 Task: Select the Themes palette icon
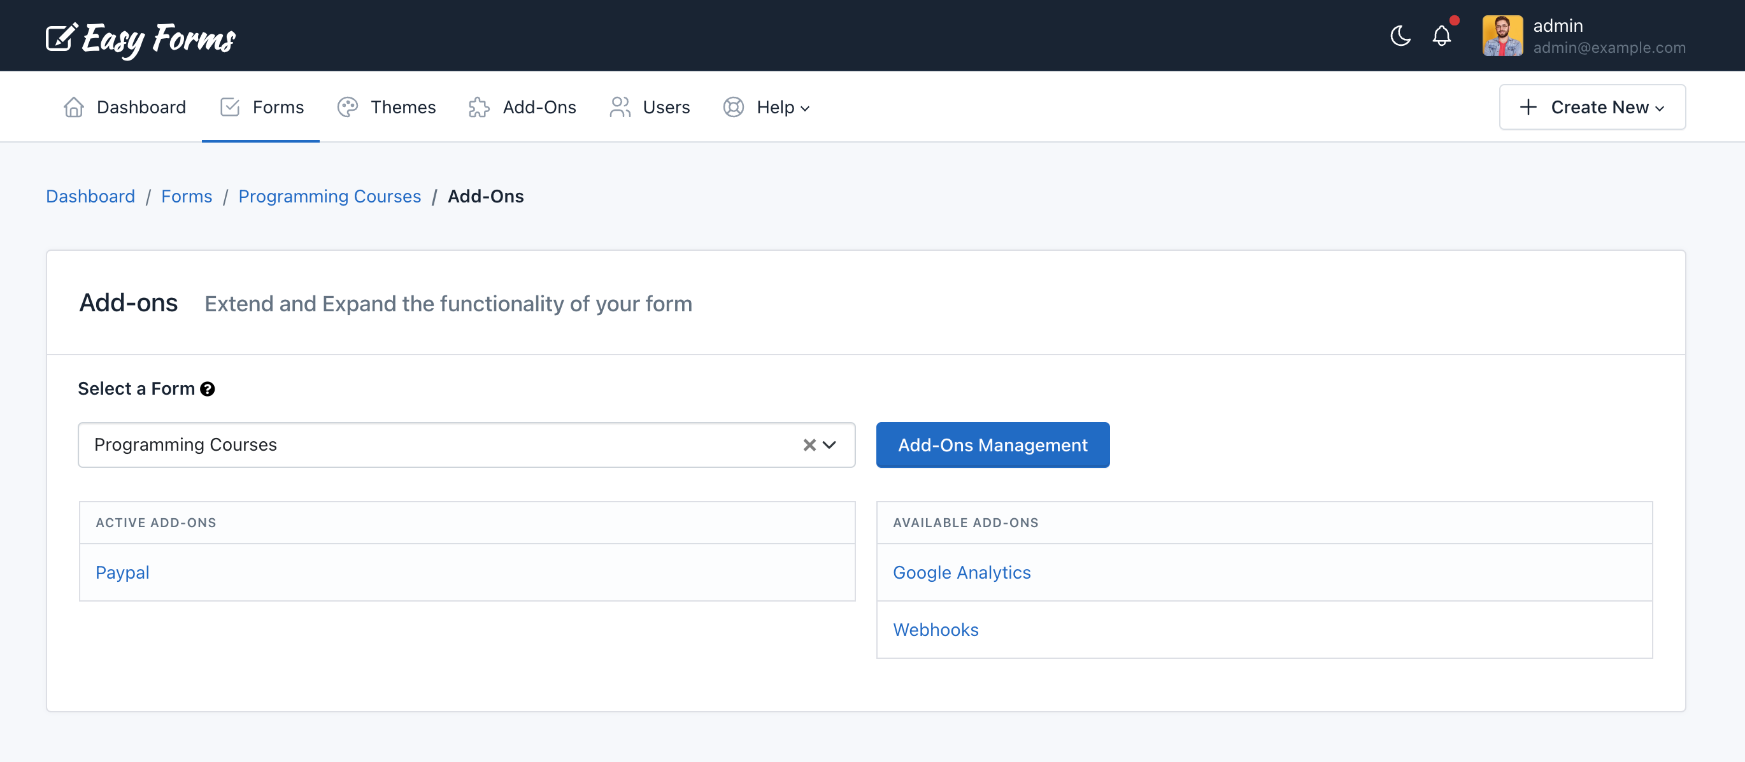point(348,106)
